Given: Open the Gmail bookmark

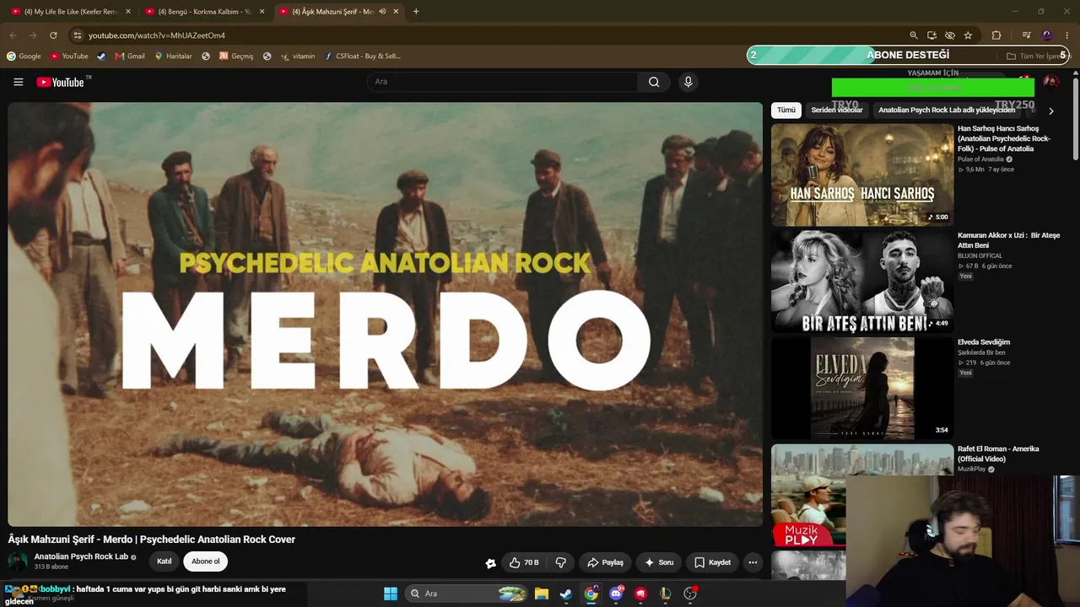Looking at the screenshot, I should tap(130, 56).
